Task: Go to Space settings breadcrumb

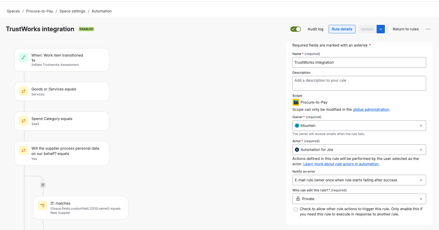Action: click(x=72, y=11)
